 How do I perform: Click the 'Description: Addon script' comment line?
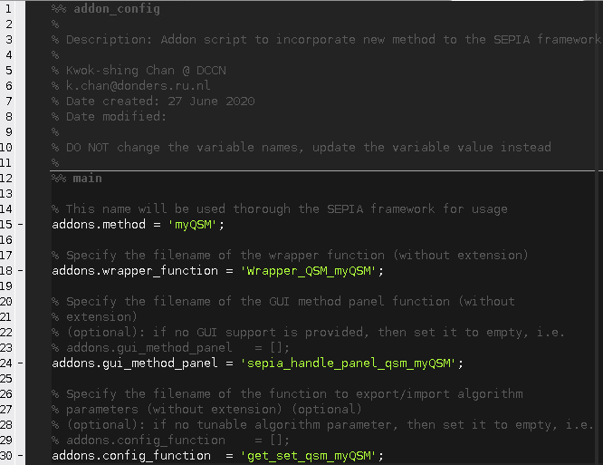(327, 40)
